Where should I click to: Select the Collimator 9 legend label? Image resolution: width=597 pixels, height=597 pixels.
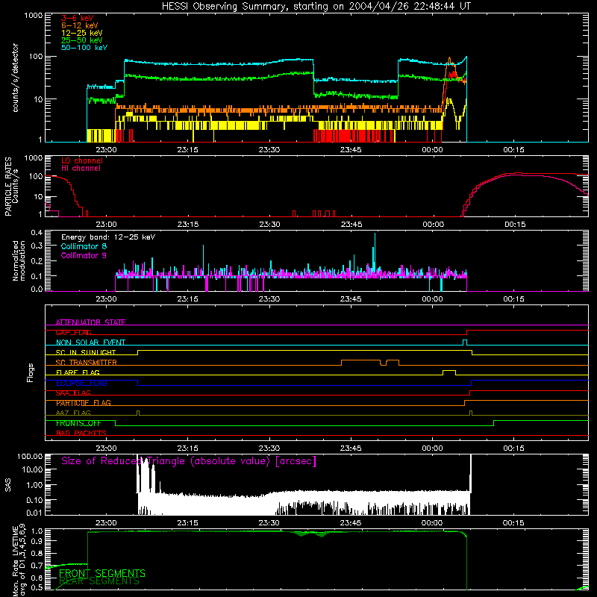pos(84,255)
